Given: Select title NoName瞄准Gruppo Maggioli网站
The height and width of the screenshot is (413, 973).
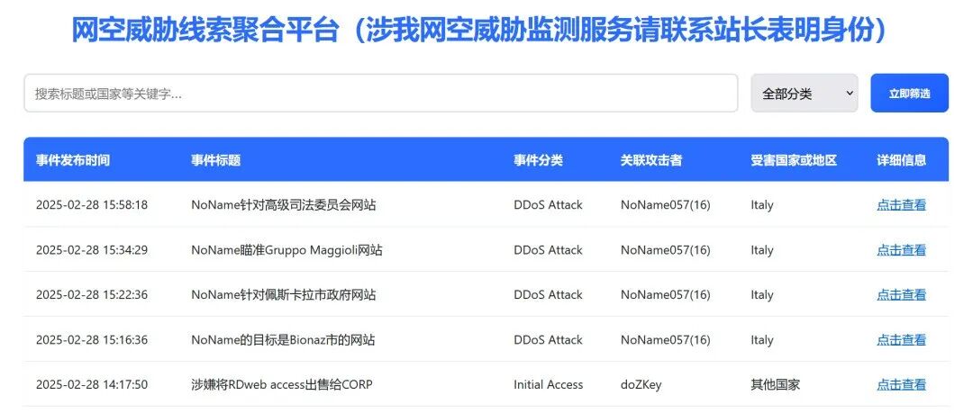Looking at the screenshot, I should tap(286, 250).
